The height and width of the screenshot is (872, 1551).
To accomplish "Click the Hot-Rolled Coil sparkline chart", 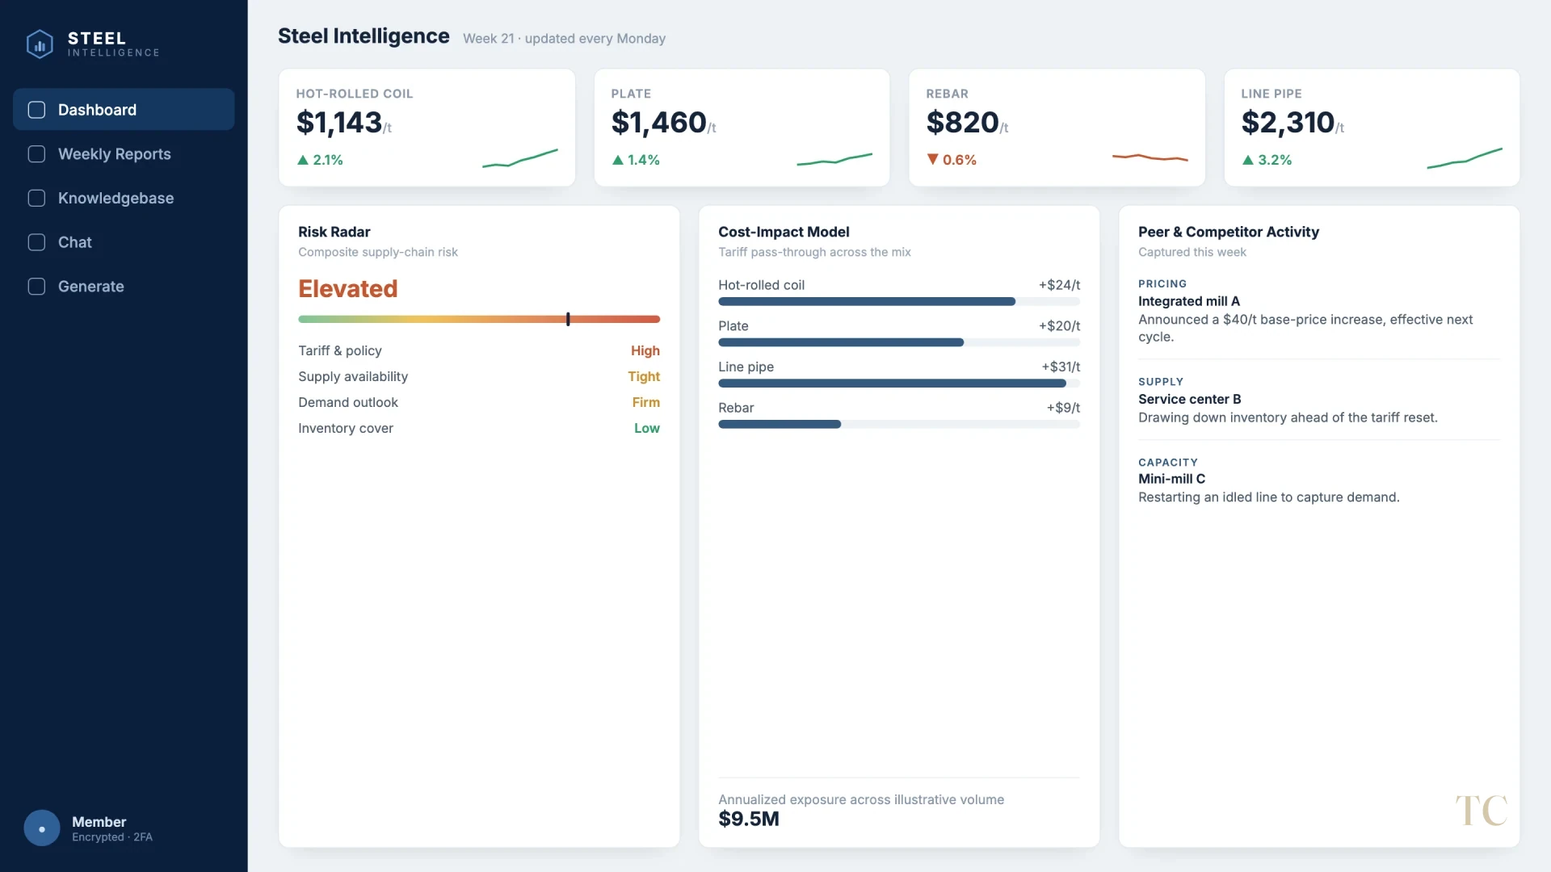I will (x=520, y=158).
